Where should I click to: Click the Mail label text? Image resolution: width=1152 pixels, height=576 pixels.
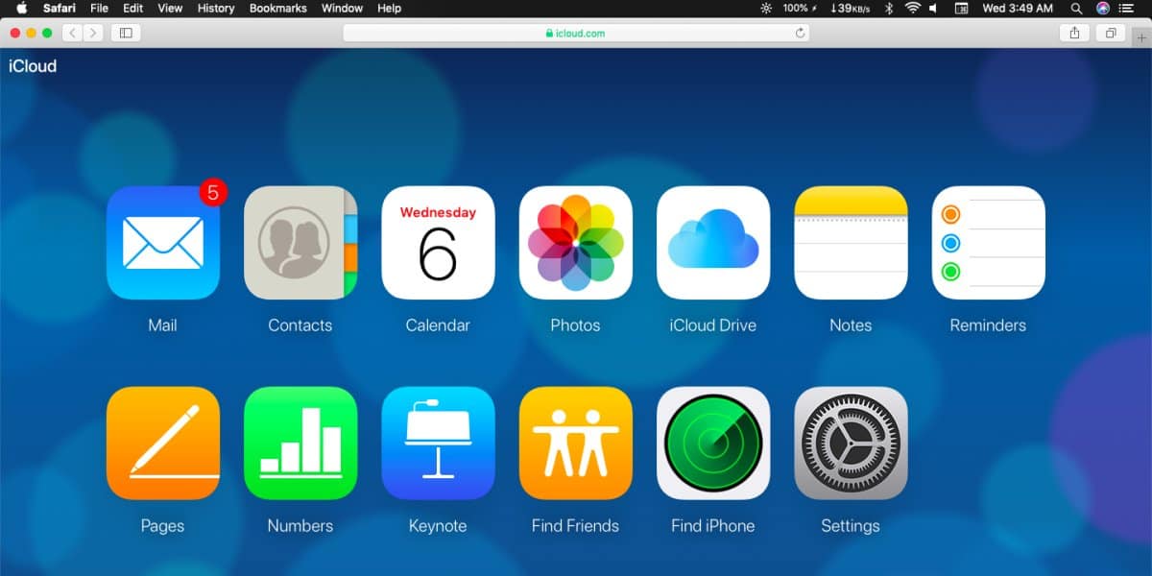(x=162, y=325)
